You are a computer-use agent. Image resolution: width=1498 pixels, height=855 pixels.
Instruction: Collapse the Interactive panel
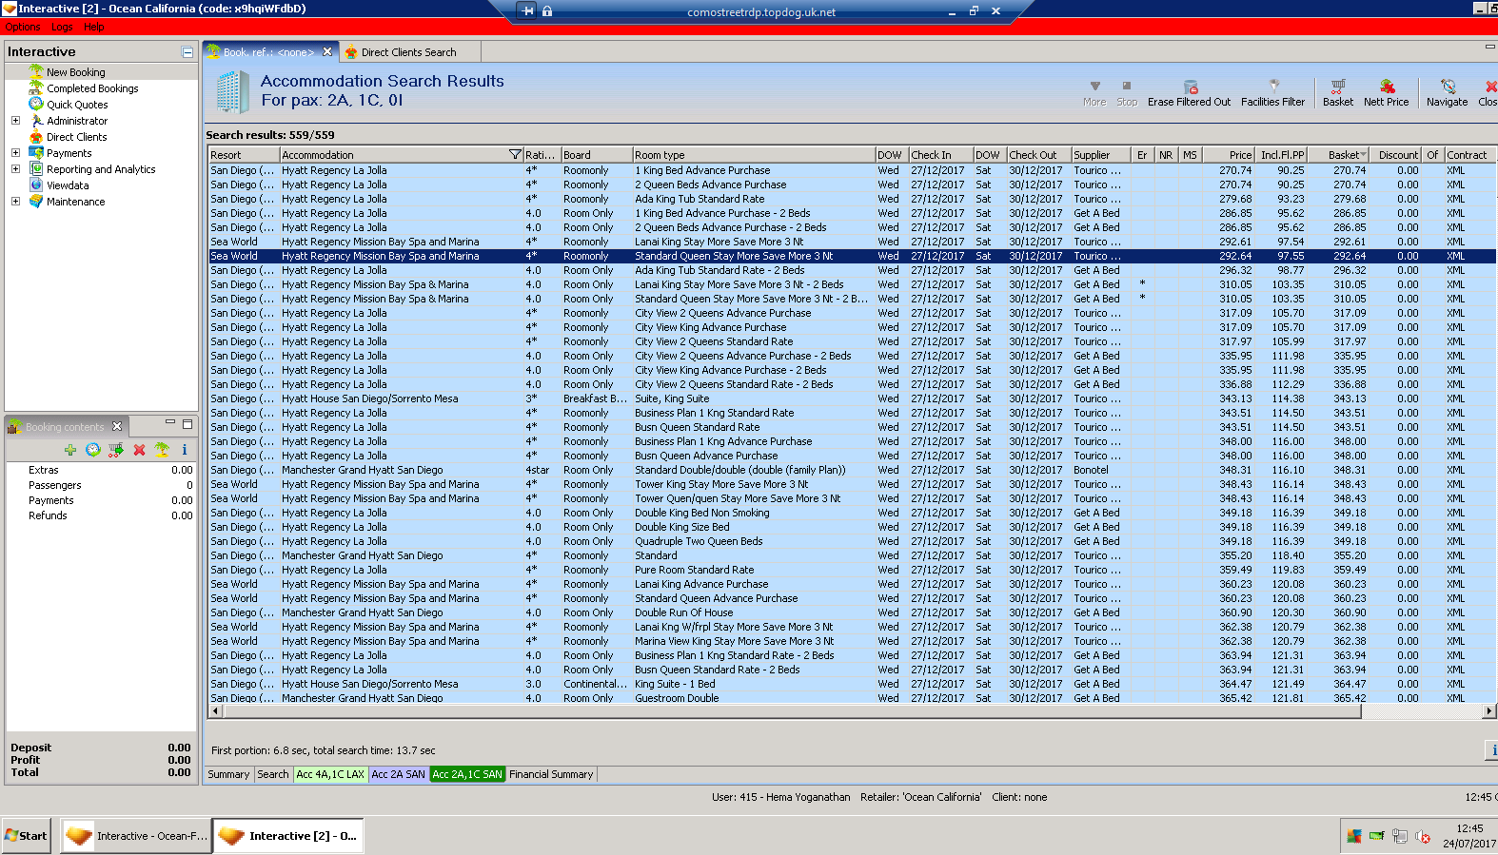point(187,52)
